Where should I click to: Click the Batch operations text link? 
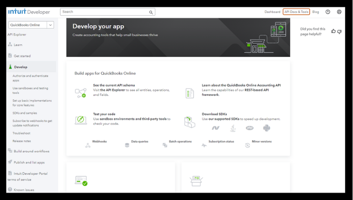tap(180, 142)
